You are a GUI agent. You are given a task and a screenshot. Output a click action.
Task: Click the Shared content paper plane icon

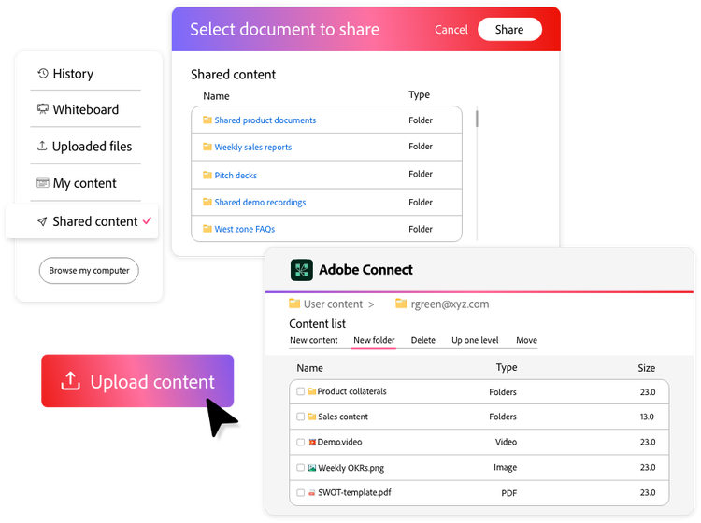pyautogui.click(x=42, y=221)
